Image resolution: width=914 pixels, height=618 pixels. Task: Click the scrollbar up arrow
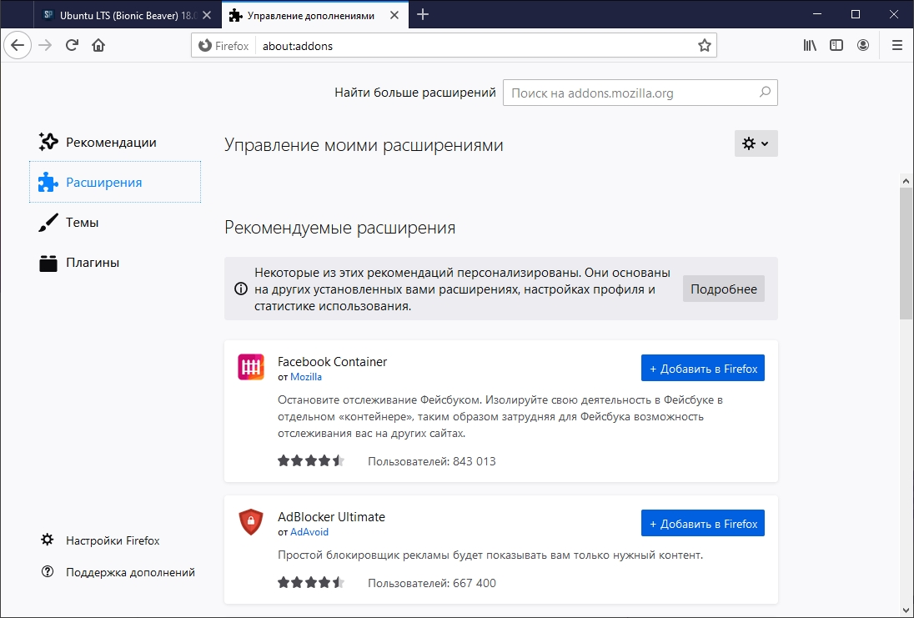point(906,181)
